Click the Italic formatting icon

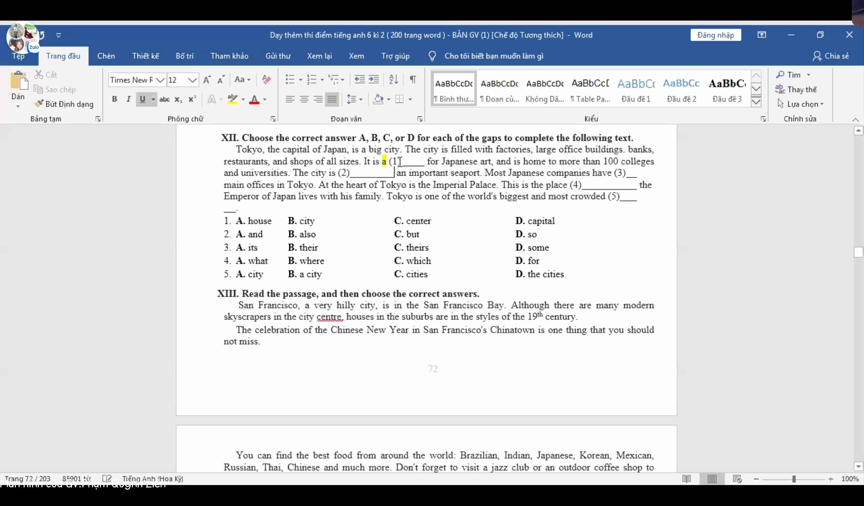128,99
